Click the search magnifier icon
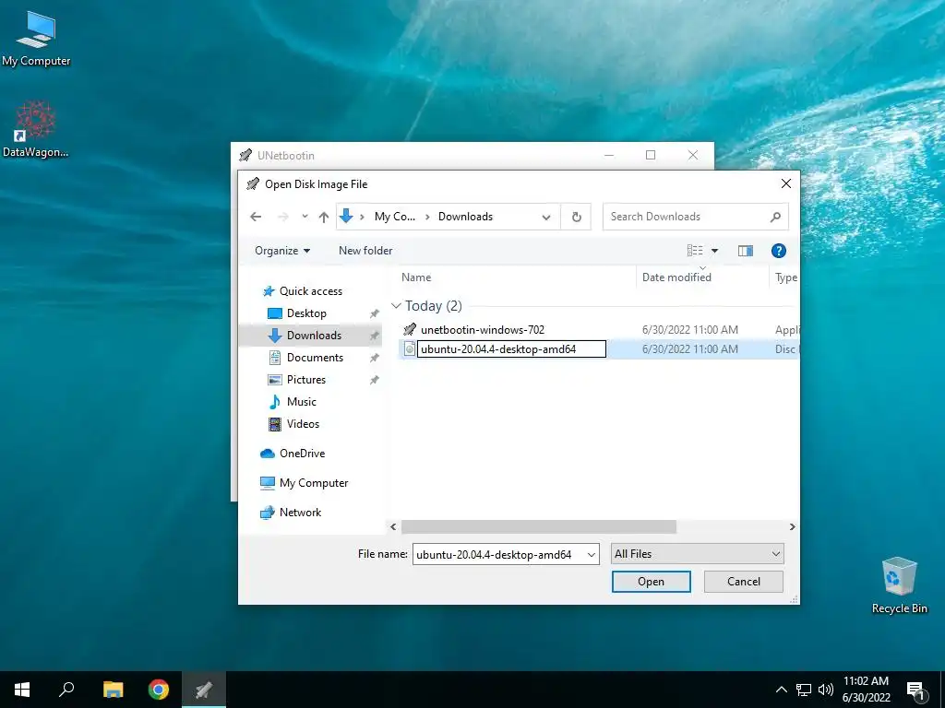 (775, 217)
